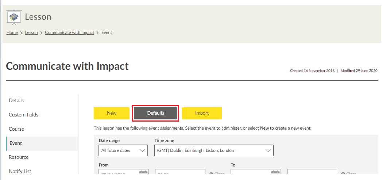Screen dimensions: 382x180
Task: Open the To date calendar picker
Action: point(275,173)
